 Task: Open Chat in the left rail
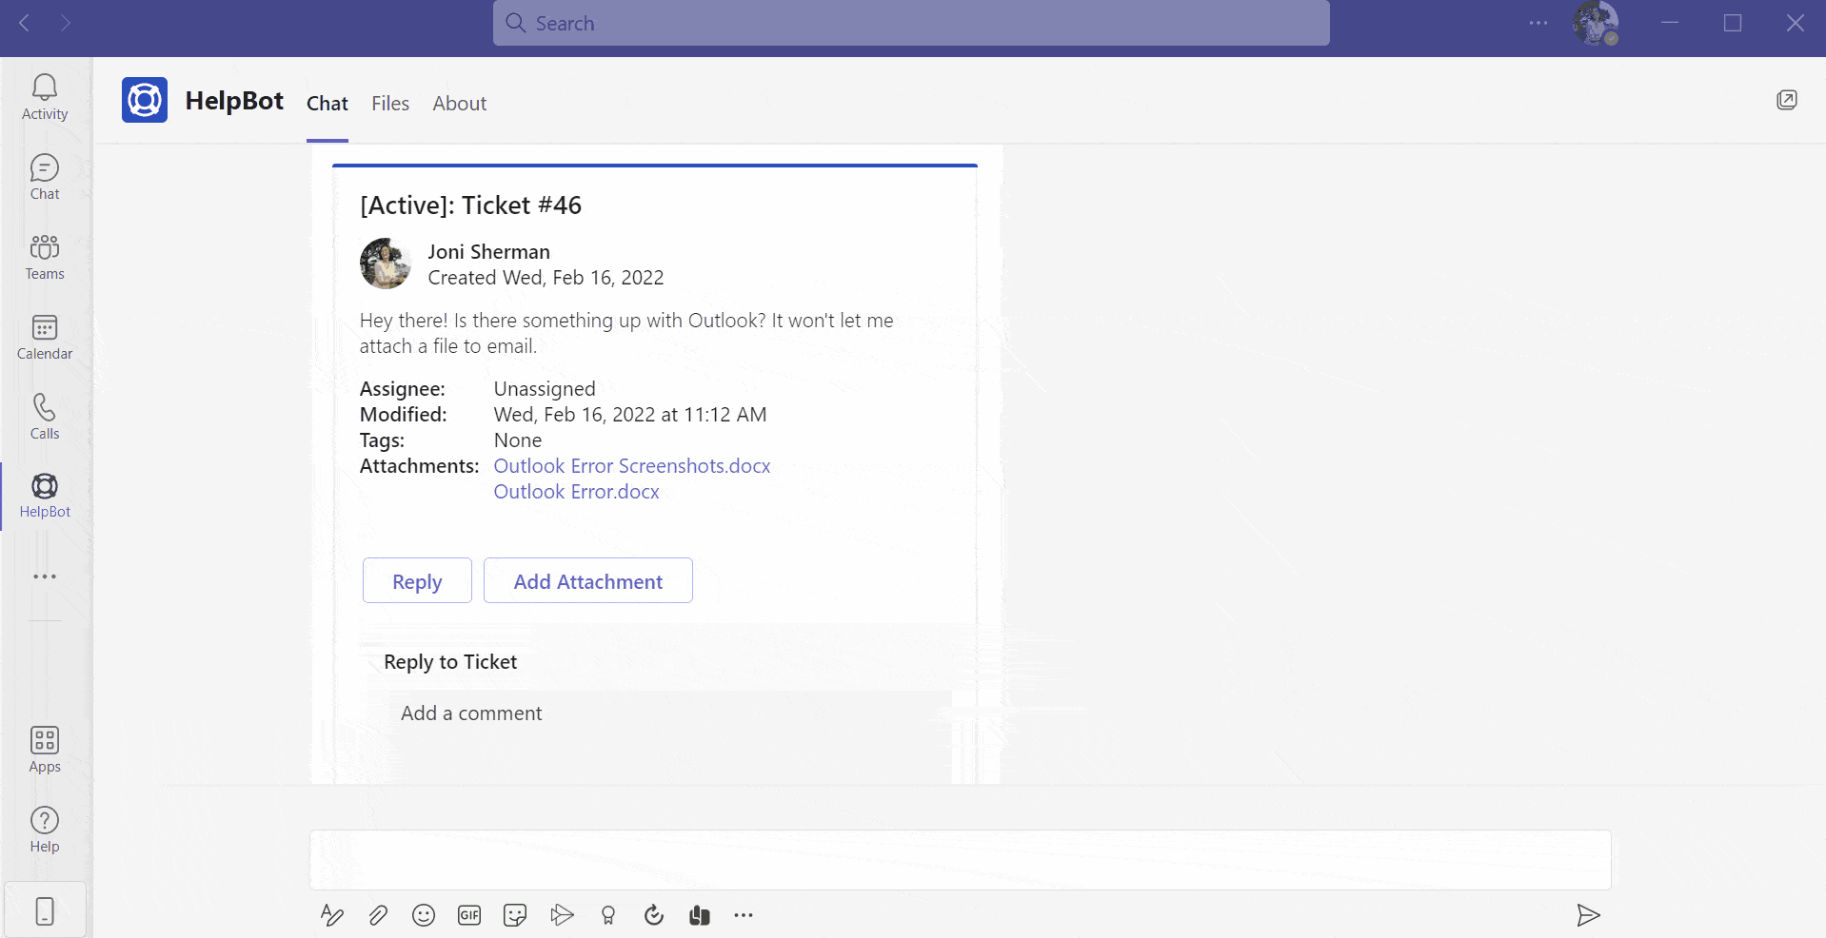click(45, 178)
